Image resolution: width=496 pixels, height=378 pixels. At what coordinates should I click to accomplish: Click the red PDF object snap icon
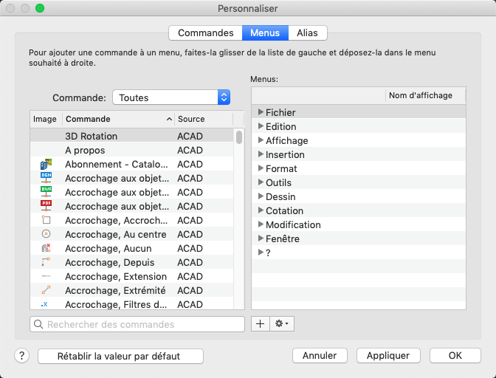46,206
